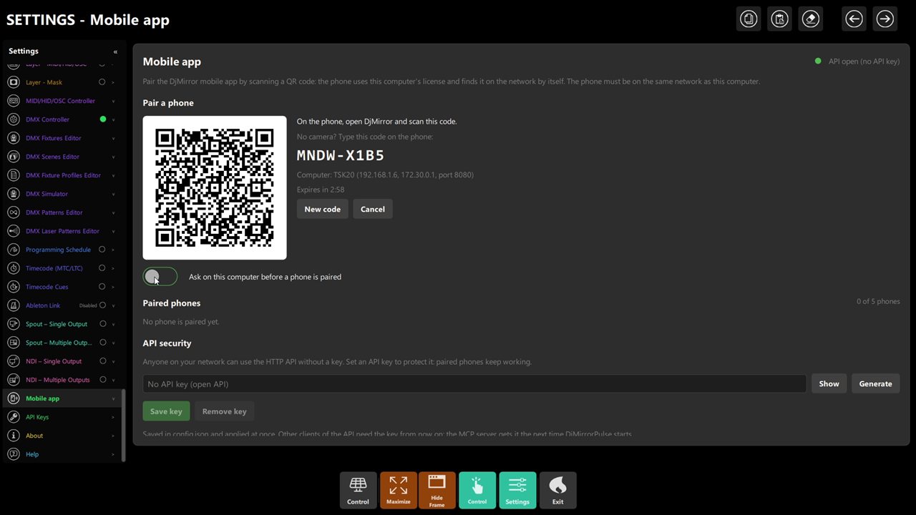Click the DMX Laser Patterns Editor icon

click(x=13, y=231)
